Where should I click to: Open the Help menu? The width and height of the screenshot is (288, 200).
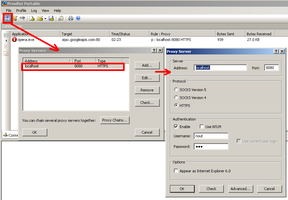[57, 11]
